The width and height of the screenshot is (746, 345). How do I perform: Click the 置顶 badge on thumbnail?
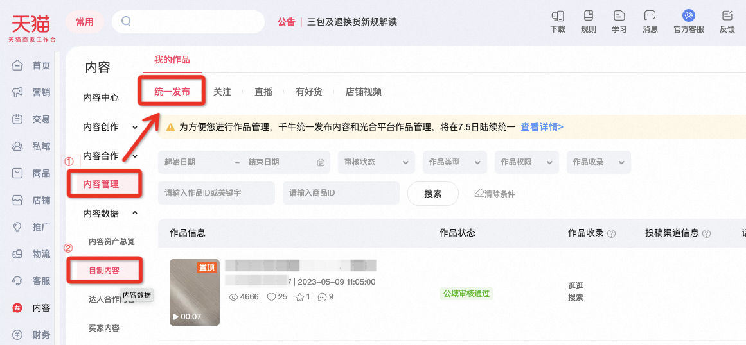click(x=208, y=267)
